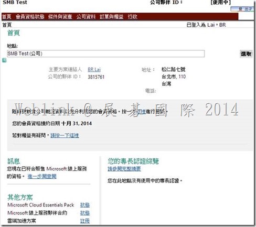Click the 首頁 breadcrumb text
The image size is (256, 227).
point(7,25)
